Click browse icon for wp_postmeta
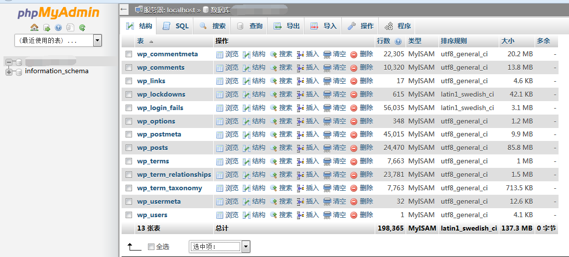Screen dimensions: 569x257 (x=220, y=134)
